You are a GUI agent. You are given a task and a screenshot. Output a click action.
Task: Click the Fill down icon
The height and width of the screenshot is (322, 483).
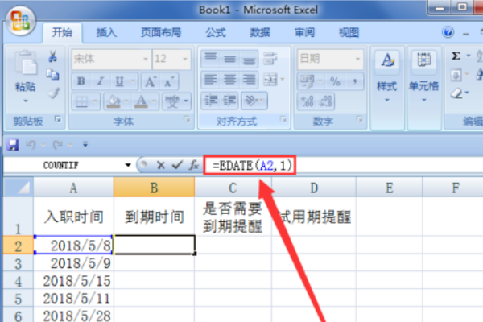pos(456,75)
